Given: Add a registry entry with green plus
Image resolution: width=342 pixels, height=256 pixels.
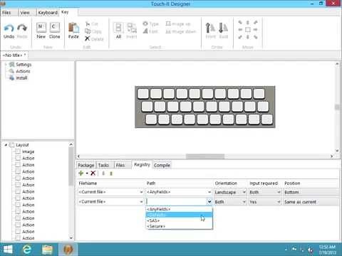Looking at the screenshot, I should pos(81,174).
